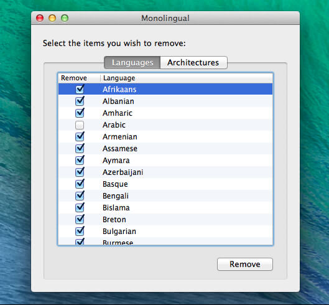Uncheck the Basque remove checkbox
329x305 pixels.
coord(80,184)
